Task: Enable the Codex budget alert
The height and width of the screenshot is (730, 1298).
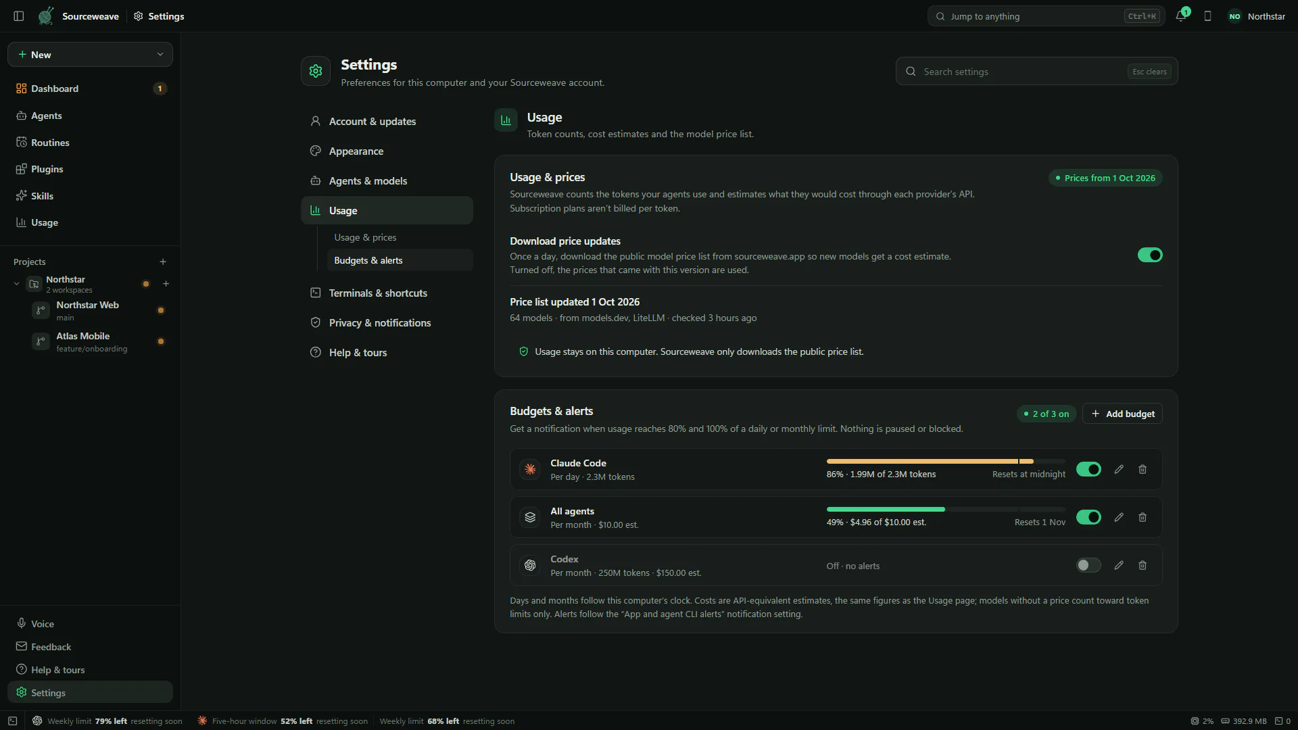Action: (x=1088, y=565)
